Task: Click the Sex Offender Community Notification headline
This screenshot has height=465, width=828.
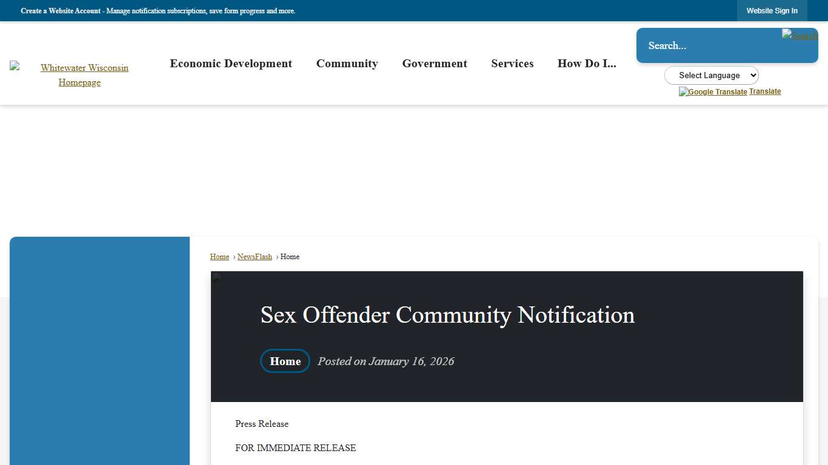Action: (447, 315)
